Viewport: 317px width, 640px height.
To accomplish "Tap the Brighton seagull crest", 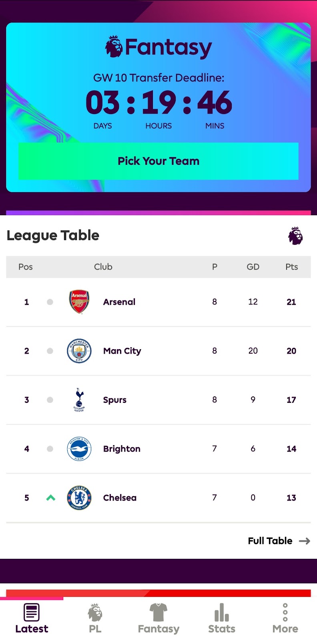I will point(79,449).
